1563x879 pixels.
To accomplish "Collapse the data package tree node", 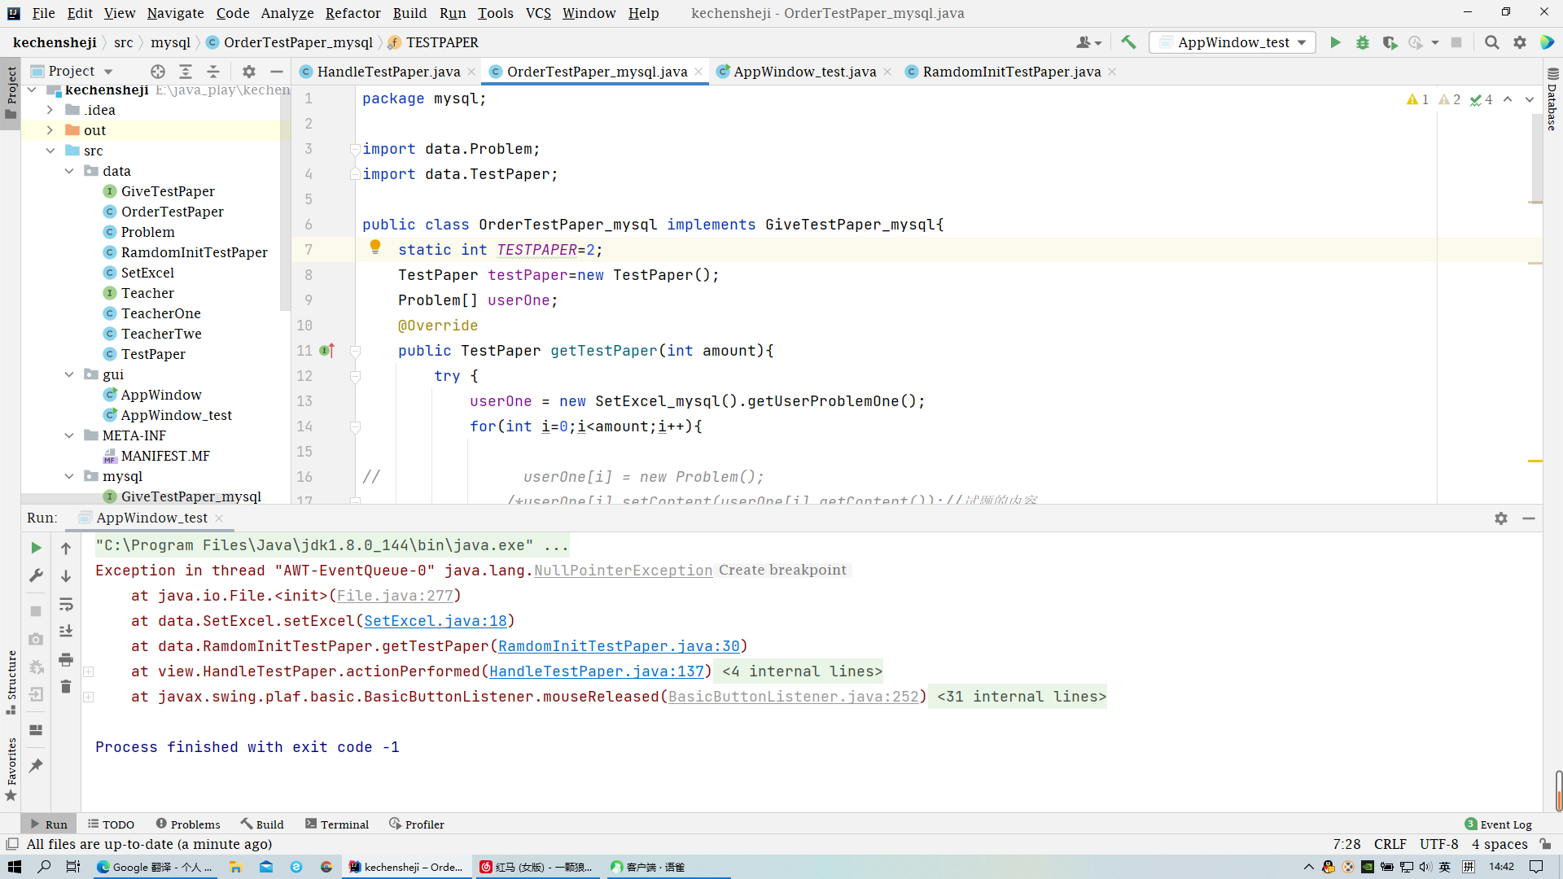I will tap(69, 171).
